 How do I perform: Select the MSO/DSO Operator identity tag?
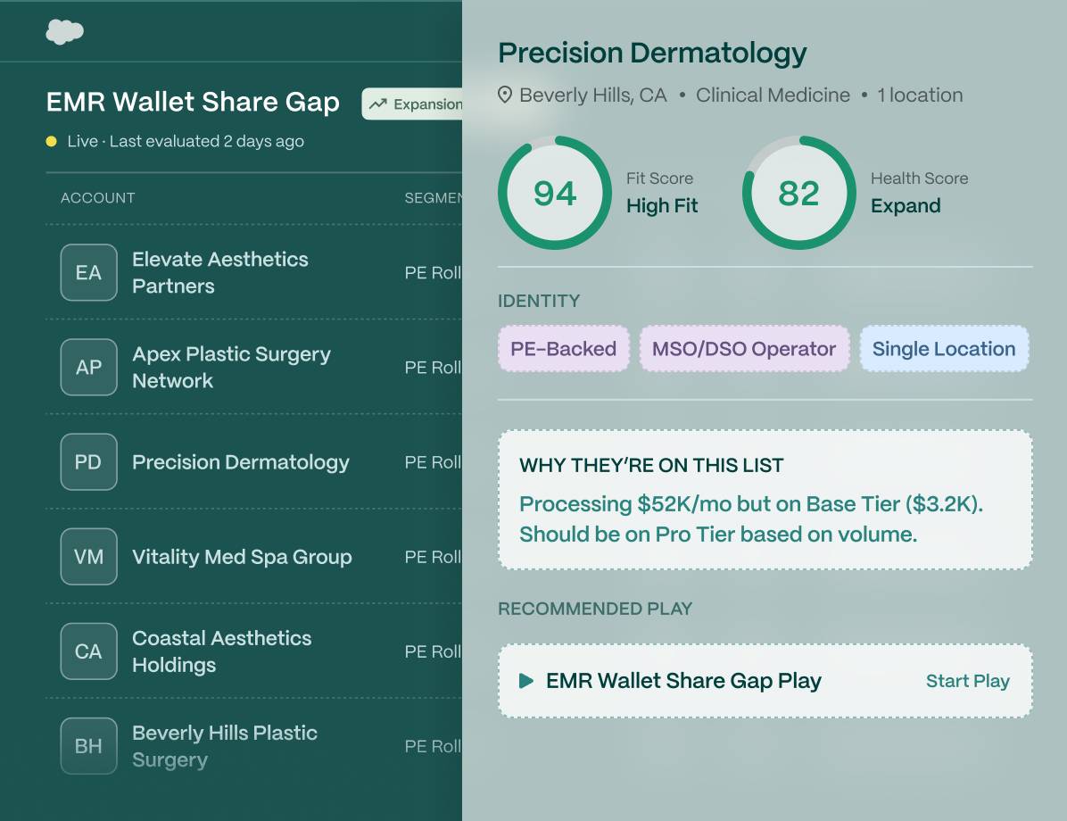pyautogui.click(x=744, y=349)
